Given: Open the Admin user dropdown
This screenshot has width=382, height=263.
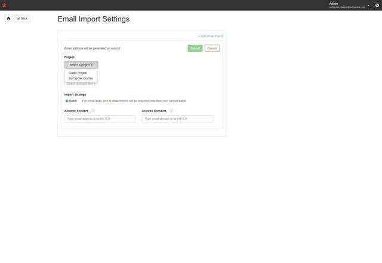Looking at the screenshot, I should click(349, 5).
